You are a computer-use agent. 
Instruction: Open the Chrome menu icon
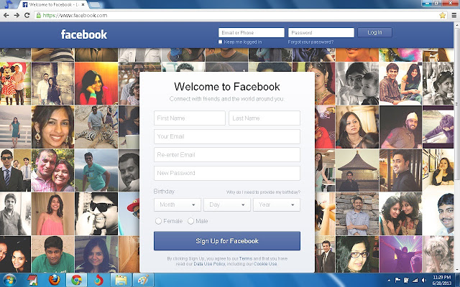click(454, 15)
